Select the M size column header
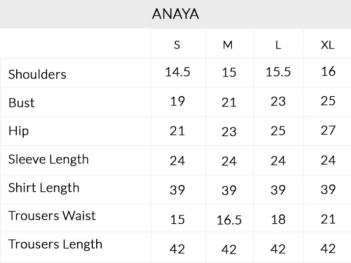The width and height of the screenshot is (351, 263). [228, 45]
